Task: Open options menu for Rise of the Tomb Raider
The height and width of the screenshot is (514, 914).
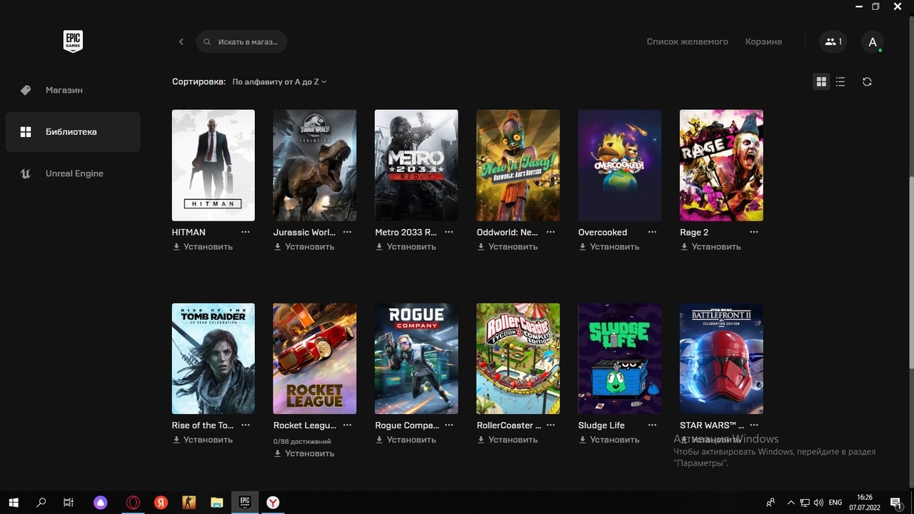Action: tap(246, 425)
